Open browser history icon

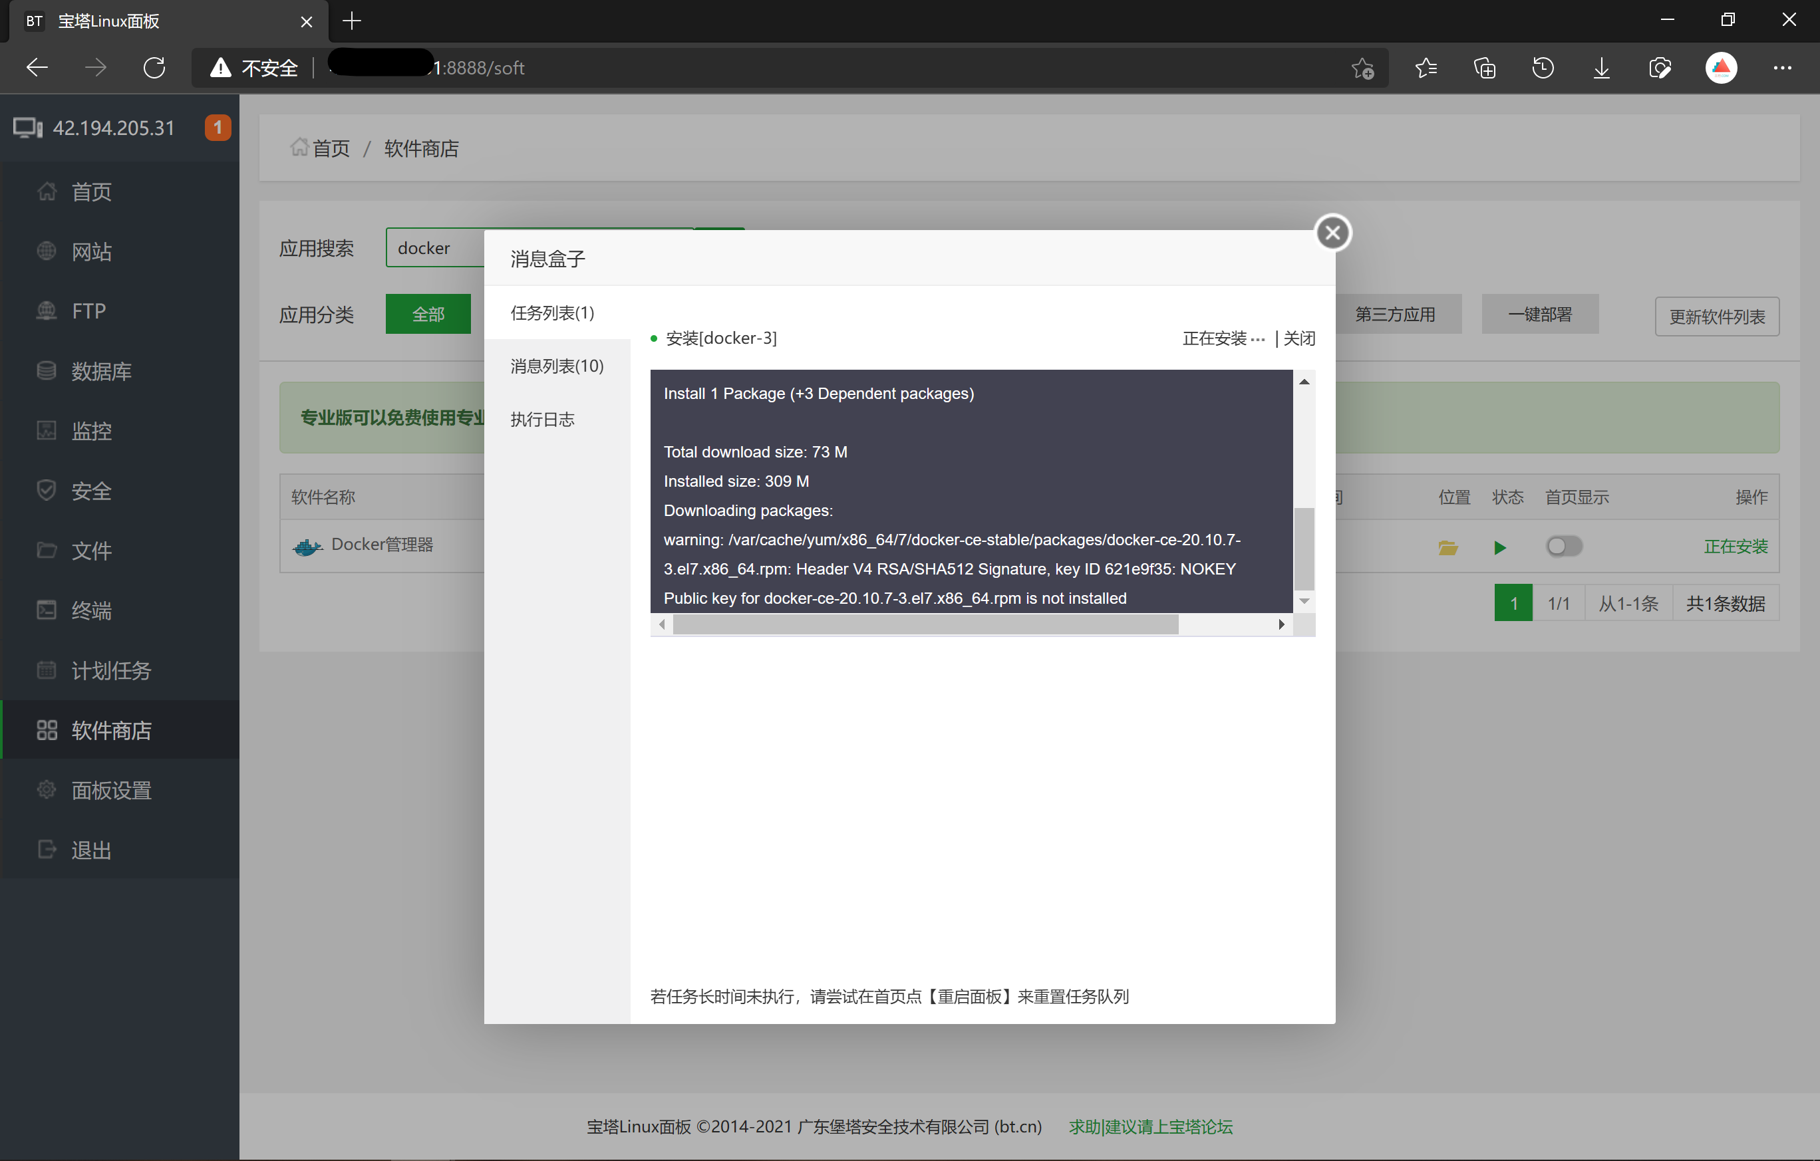point(1543,68)
